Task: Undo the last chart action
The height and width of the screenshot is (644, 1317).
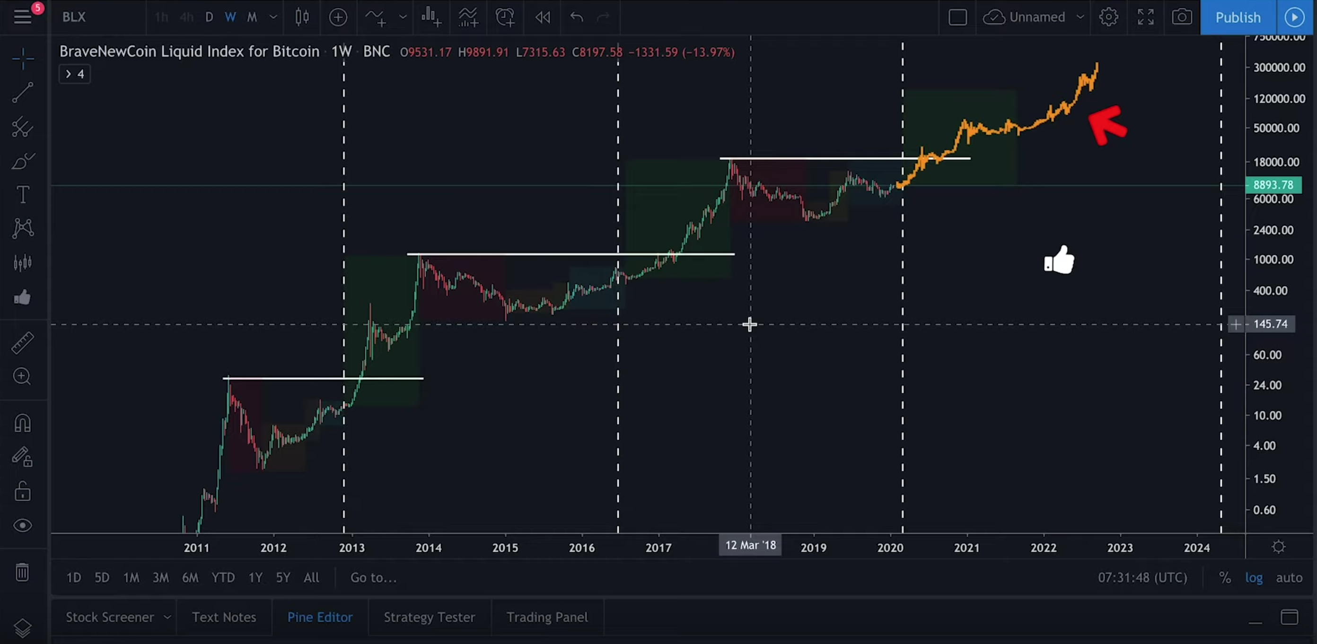Action: 577,17
